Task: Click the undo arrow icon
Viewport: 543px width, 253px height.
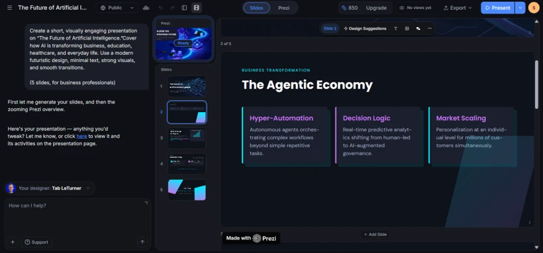Action: tap(160, 8)
